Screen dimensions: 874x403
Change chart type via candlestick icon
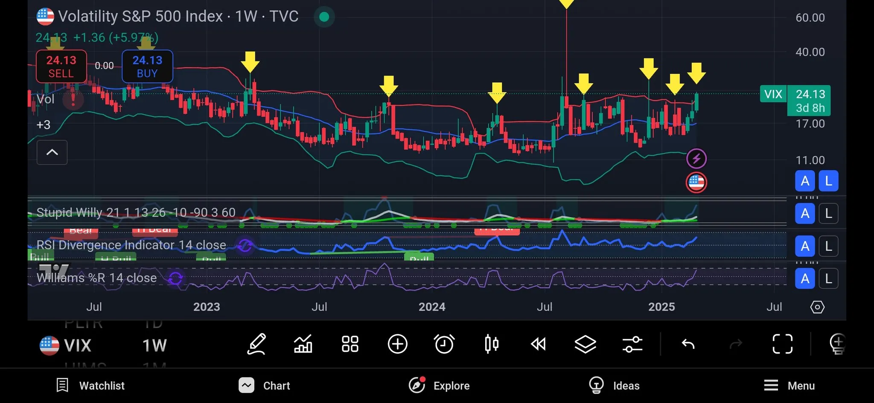[x=492, y=344]
